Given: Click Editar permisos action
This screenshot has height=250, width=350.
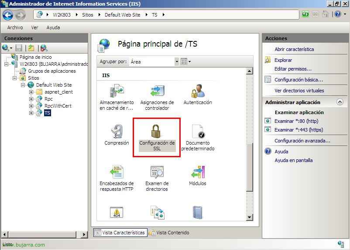Looking at the screenshot, I should pos(293,69).
